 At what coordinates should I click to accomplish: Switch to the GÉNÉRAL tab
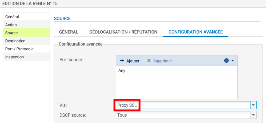coord(68,32)
